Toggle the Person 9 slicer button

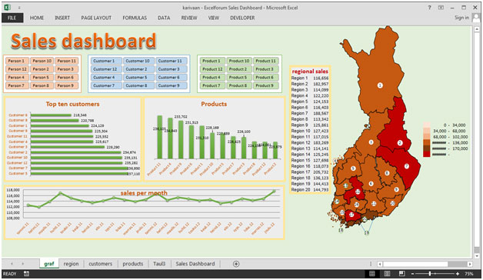tap(67, 85)
